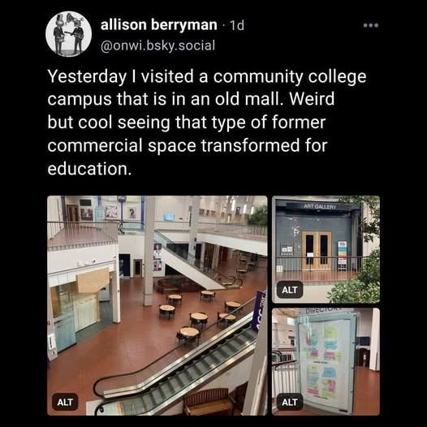Screen dimensions: 427x427
Task: Open the Art Gallery entrance photo
Action: tap(326, 249)
